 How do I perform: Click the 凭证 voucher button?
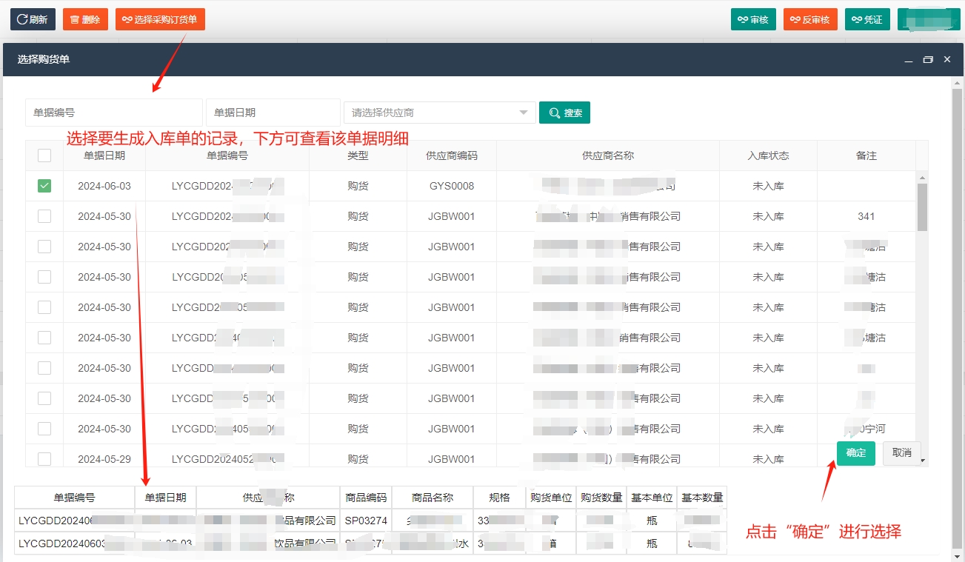867,19
